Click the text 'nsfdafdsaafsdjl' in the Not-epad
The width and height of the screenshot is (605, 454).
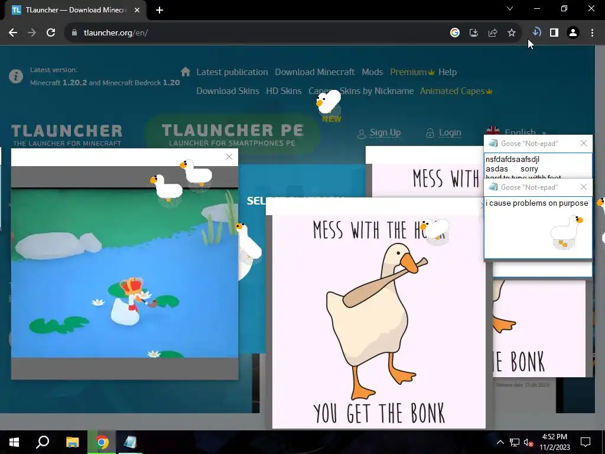[512, 160]
